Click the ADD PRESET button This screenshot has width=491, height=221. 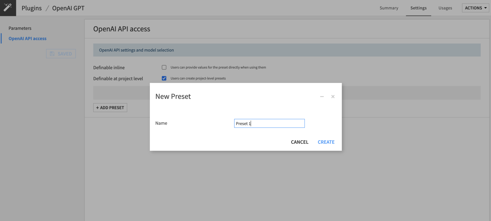point(110,108)
